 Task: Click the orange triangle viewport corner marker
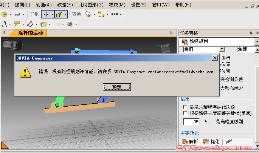4,145
